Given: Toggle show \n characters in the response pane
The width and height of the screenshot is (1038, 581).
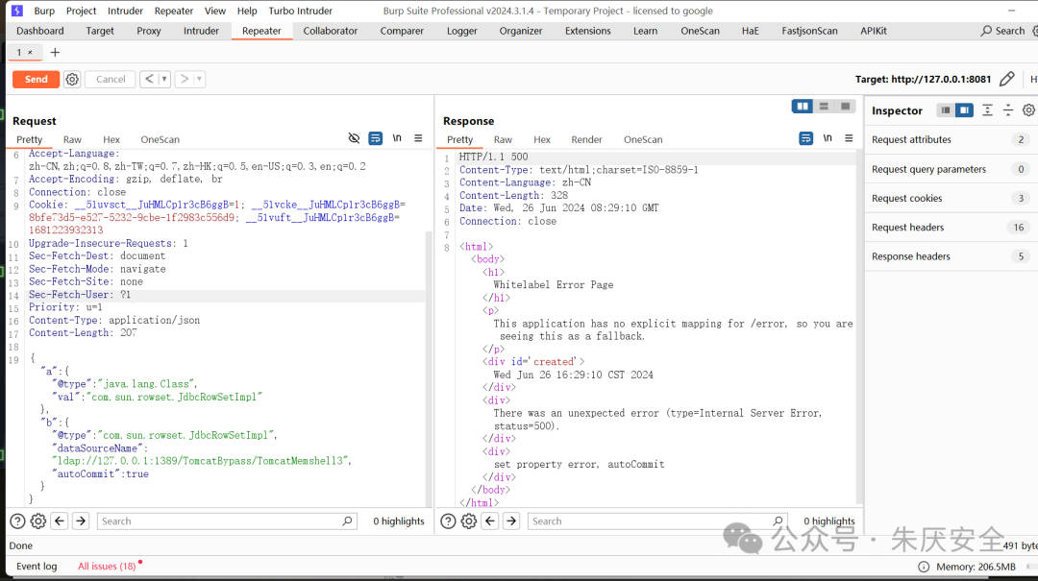Looking at the screenshot, I should pyautogui.click(x=828, y=138).
